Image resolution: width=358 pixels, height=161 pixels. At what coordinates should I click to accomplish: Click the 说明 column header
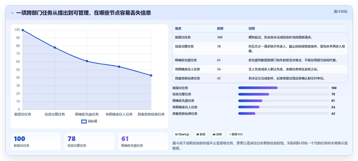[x=251, y=28]
